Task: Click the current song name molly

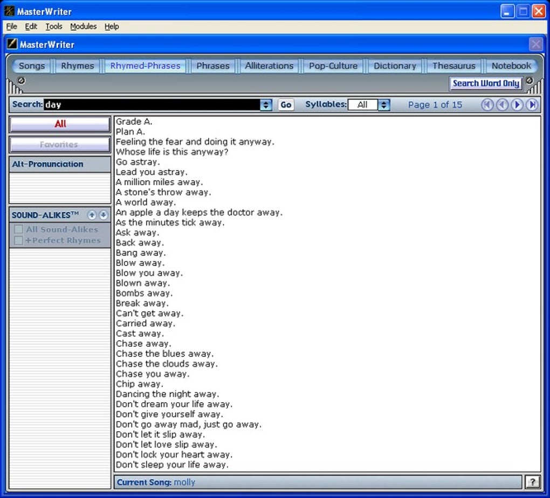Action: pos(184,482)
